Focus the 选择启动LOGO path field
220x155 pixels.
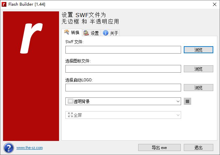pyautogui.click(x=123, y=87)
